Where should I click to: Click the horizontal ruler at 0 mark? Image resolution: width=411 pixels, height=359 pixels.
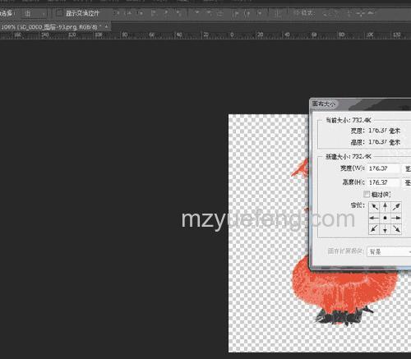click(x=232, y=35)
